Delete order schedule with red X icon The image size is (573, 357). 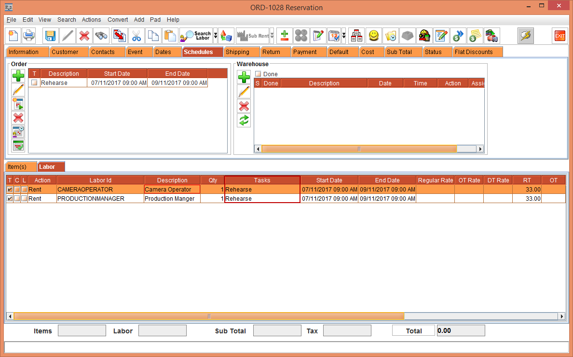[x=18, y=118]
